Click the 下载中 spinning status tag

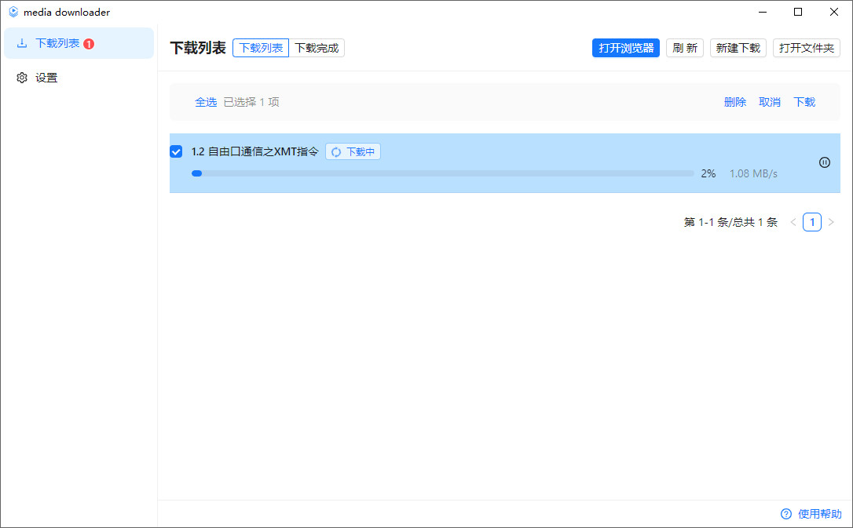(x=353, y=152)
